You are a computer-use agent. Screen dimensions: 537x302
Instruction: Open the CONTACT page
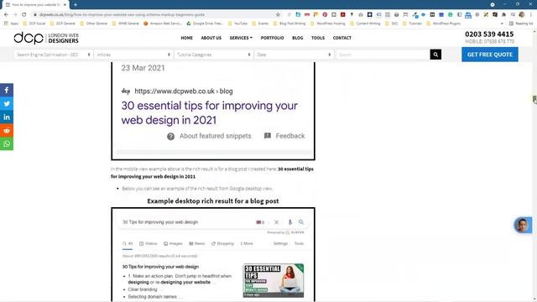[342, 38]
